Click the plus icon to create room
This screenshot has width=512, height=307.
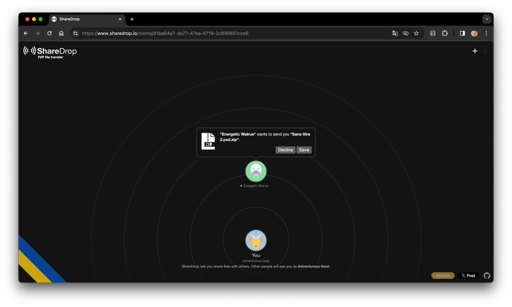475,51
